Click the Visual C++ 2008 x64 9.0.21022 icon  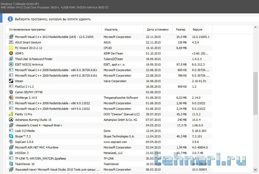11,109
